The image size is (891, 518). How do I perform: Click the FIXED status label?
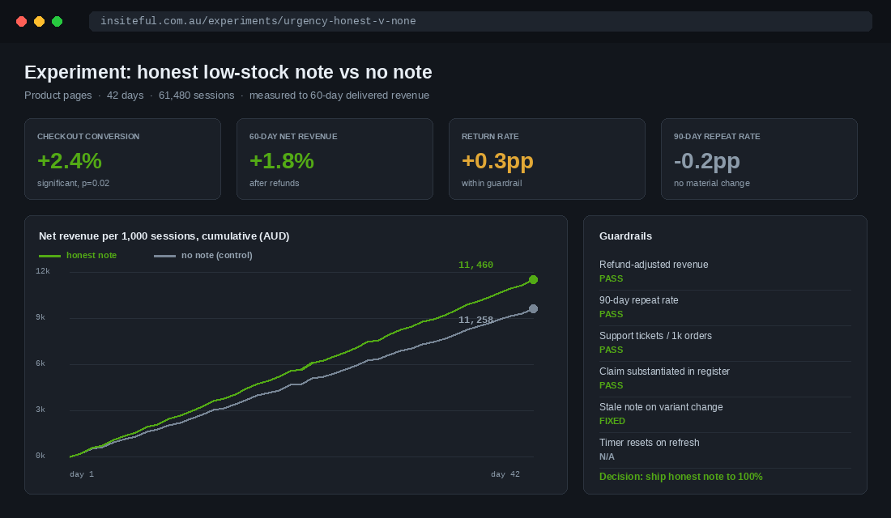pos(612,421)
